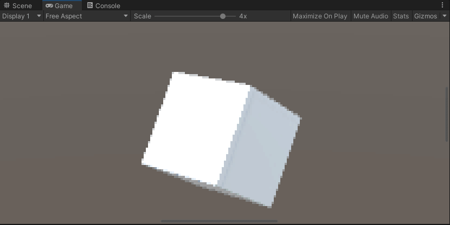Click the white cube in the game view
450x225 pixels.
coord(221,140)
